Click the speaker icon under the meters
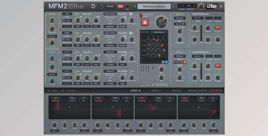This screenshot has height=136, width=268. [153, 84]
